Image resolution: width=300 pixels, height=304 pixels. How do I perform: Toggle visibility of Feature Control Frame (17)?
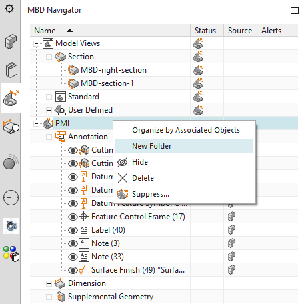73,217
